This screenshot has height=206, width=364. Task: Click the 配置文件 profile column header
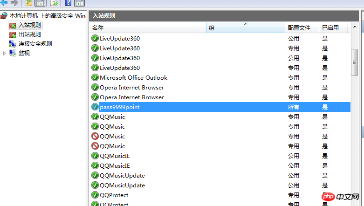(x=302, y=28)
